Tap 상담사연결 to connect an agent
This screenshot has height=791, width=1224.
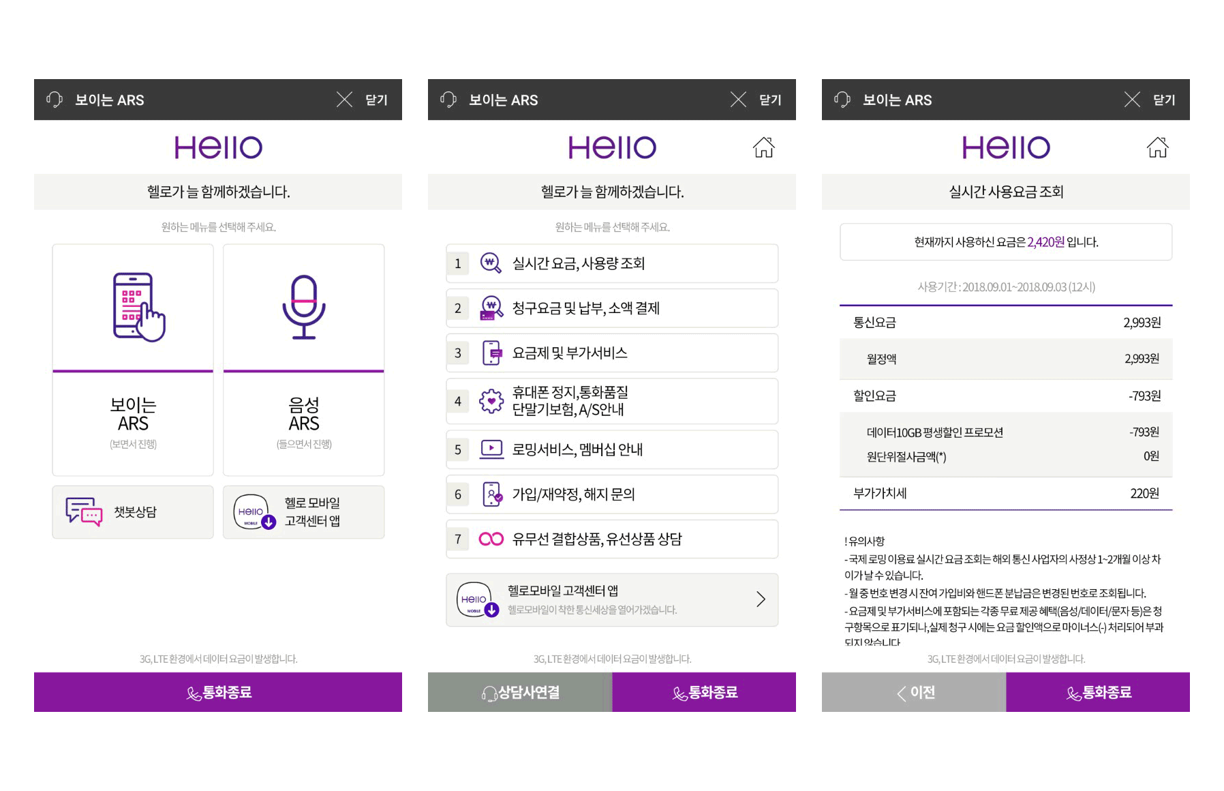tap(520, 692)
